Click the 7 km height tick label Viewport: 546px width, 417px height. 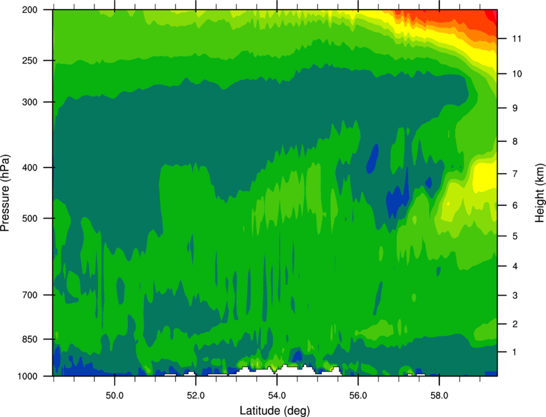tap(515, 174)
